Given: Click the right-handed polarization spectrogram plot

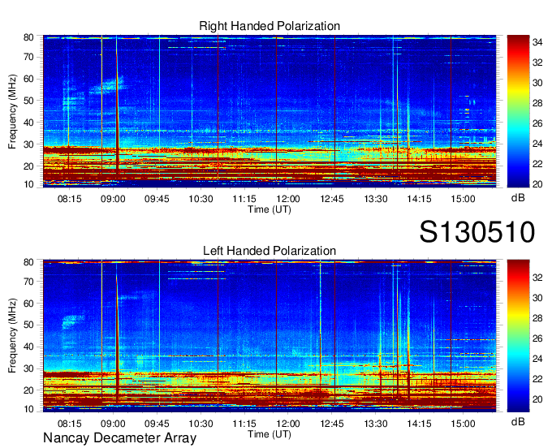Looking at the screenshot, I should tap(270, 111).
